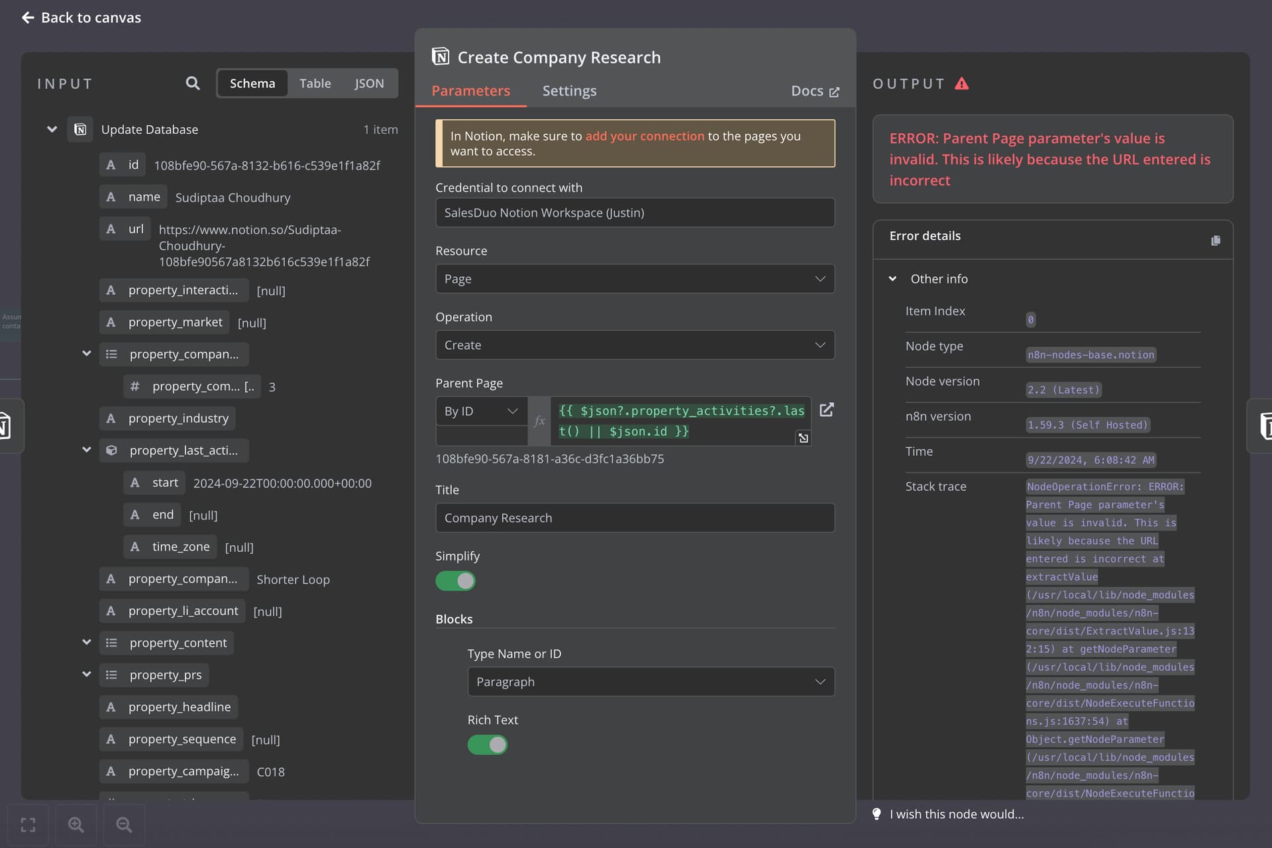1272x848 pixels.
Task: Select the end field pill
Action: (152, 515)
